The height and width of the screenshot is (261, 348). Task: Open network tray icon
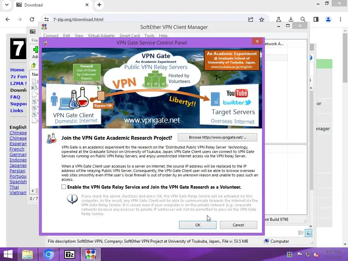pyautogui.click(x=308, y=255)
